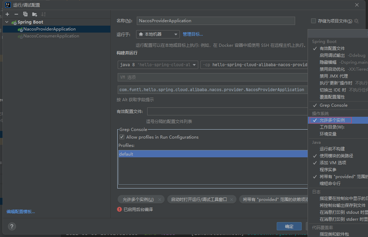Open help with the question mark button
Image resolution: width=368 pixels, height=237 pixels.
[x=12, y=226]
